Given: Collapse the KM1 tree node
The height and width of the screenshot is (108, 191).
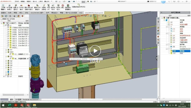Looking at the screenshot, I should (6, 52).
